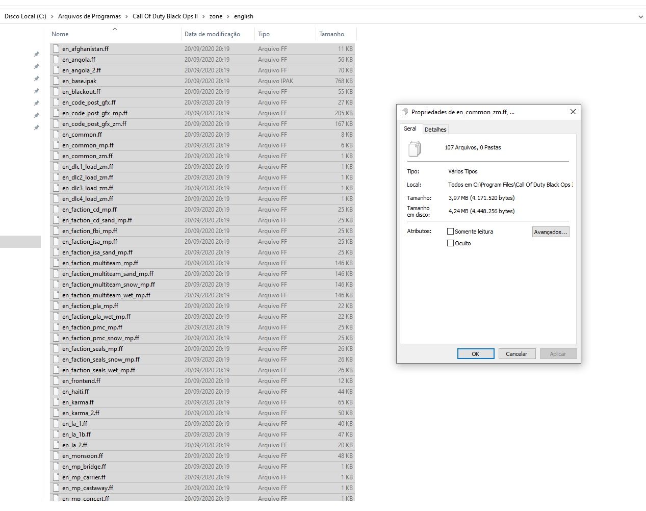Click the file icon of en_blackout.ff

tap(56, 92)
